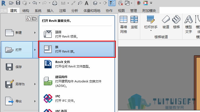Open the 文件 file tab

(x=4, y=11)
